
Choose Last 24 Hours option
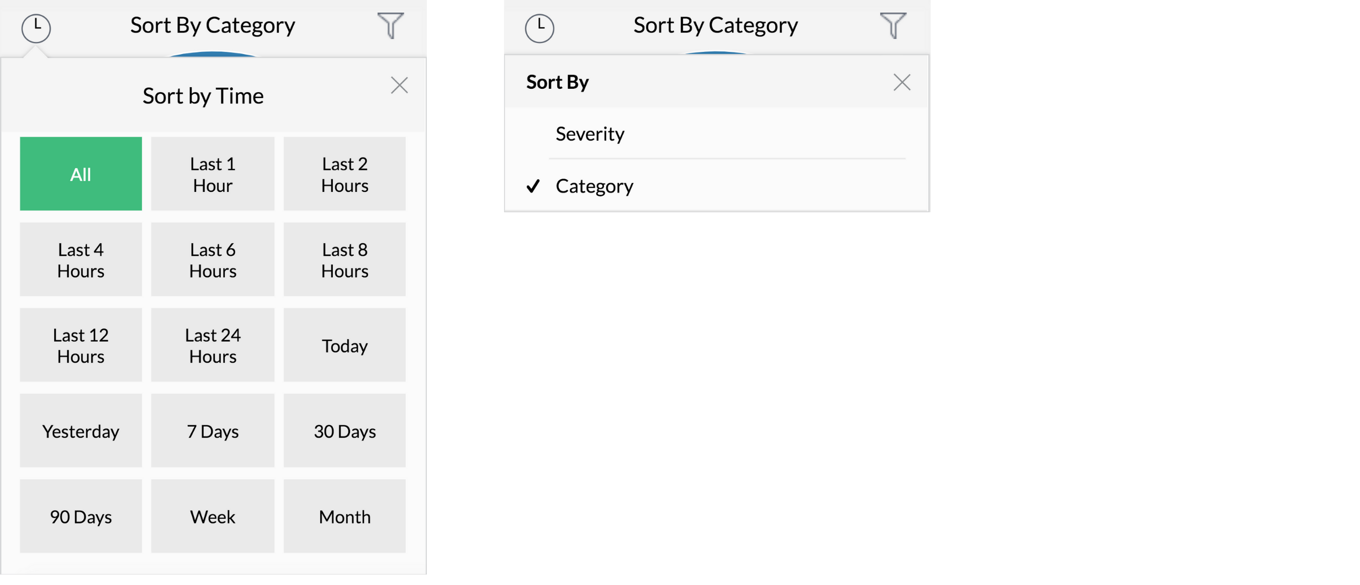pyautogui.click(x=213, y=345)
